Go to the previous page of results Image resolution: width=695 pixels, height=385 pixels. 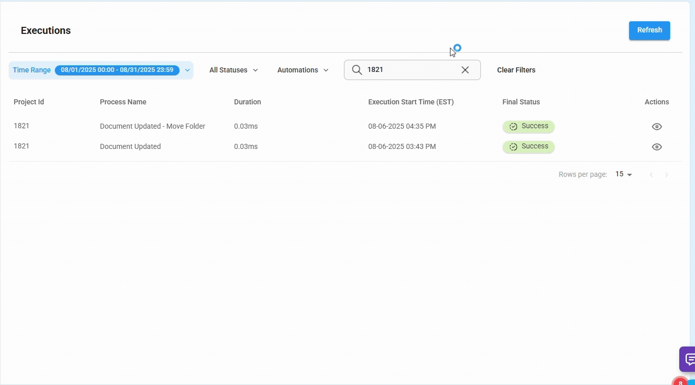[651, 174]
